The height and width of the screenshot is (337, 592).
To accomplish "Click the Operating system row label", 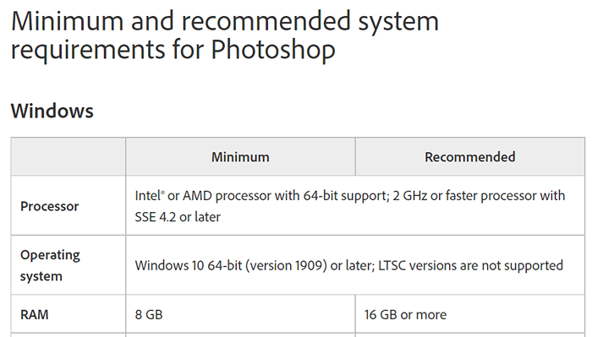I will coord(50,265).
